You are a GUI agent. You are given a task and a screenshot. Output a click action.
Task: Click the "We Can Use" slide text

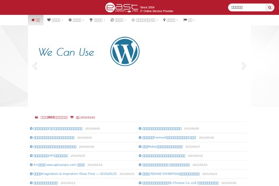coord(66,52)
